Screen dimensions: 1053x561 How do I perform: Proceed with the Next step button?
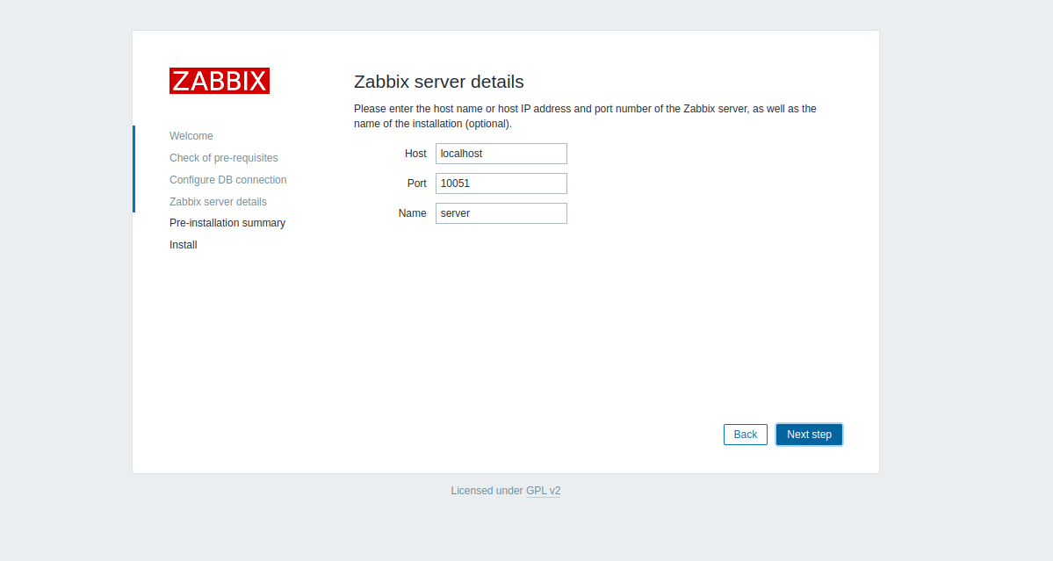(809, 435)
